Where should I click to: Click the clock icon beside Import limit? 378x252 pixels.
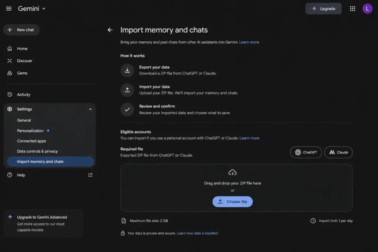(313, 221)
